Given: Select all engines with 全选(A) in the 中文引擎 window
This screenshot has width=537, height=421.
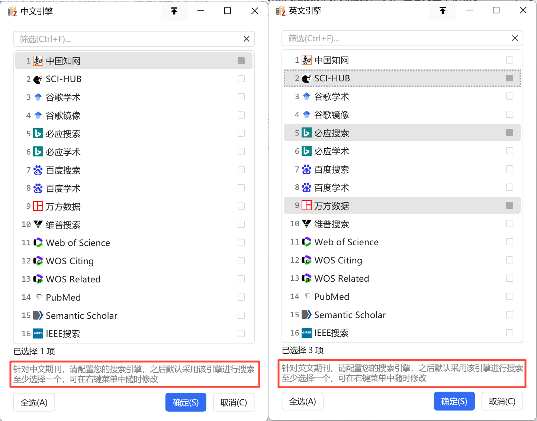Looking at the screenshot, I should pos(34,402).
